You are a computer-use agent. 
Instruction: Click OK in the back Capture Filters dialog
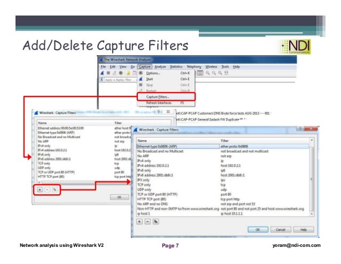pos(119,197)
